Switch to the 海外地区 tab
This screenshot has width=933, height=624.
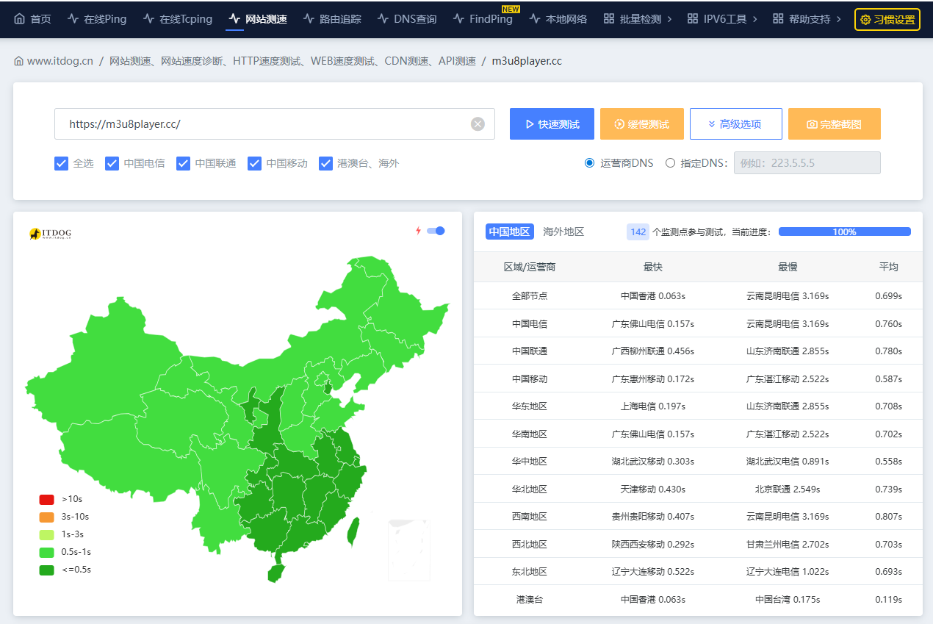click(x=563, y=232)
